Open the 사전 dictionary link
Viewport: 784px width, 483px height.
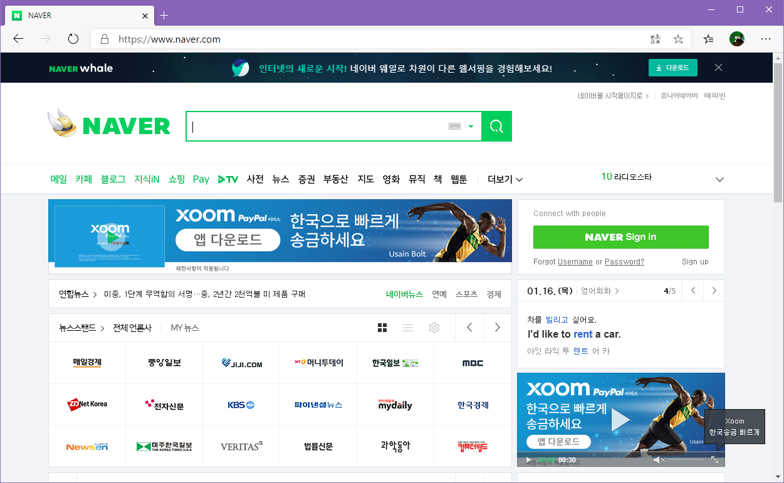coord(255,179)
